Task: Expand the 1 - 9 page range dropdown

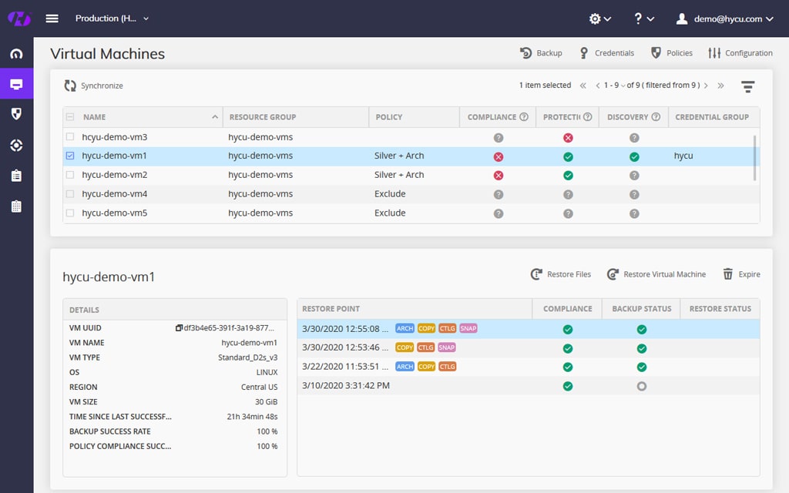Action: click(615, 86)
